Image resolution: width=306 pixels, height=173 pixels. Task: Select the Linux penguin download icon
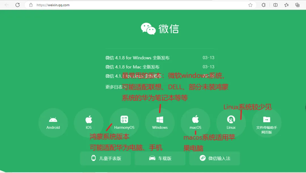(x=231, y=123)
